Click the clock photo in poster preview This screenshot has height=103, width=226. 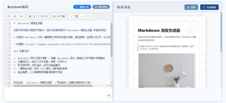point(167,71)
